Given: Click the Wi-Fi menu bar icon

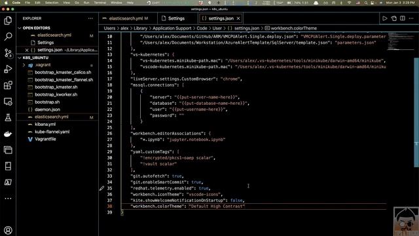Looking at the screenshot, I should click(349, 3).
